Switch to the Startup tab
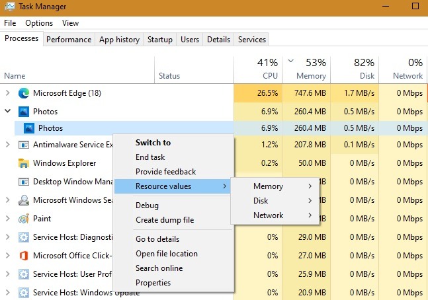Screen dimensions: 428x300 click(160, 40)
